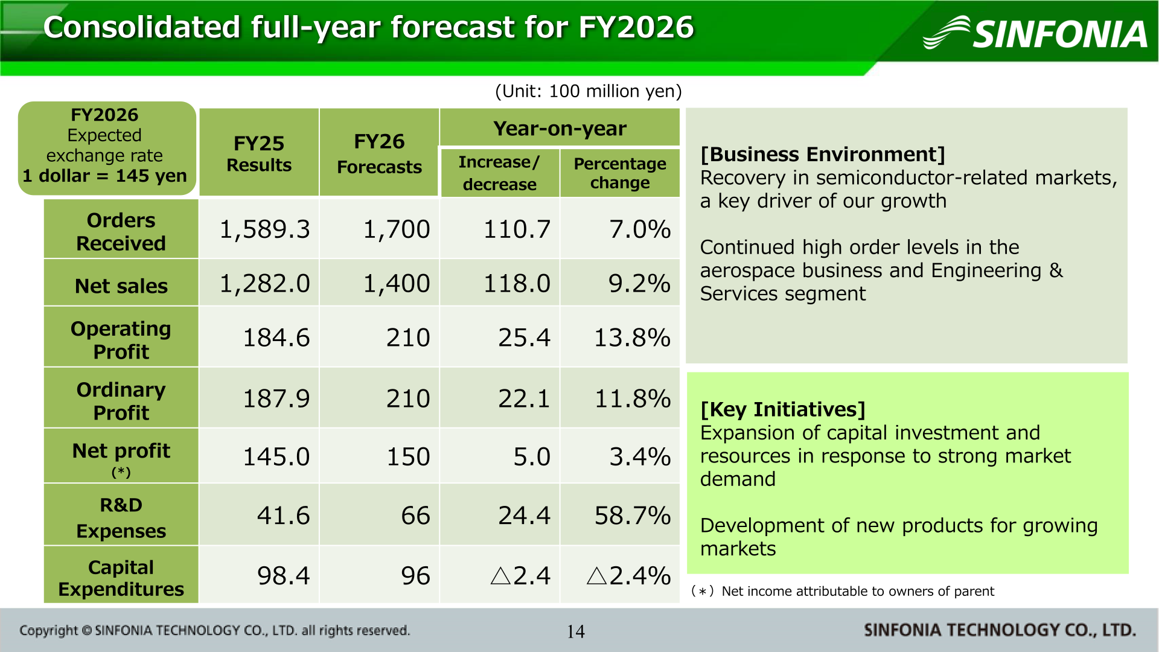This screenshot has height=652, width=1159.
Task: Click 'Continued high order levels' paragraph
Action: pos(881,270)
